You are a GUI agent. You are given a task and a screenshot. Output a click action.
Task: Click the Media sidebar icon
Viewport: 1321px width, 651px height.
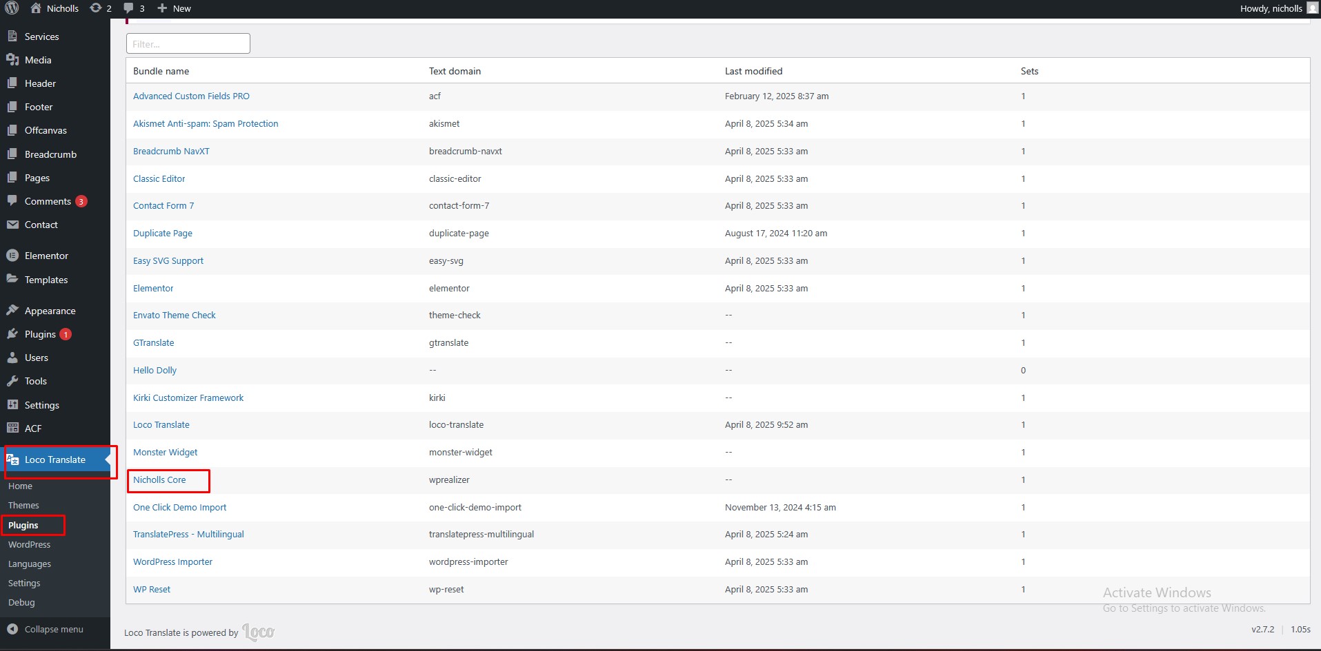(12, 60)
